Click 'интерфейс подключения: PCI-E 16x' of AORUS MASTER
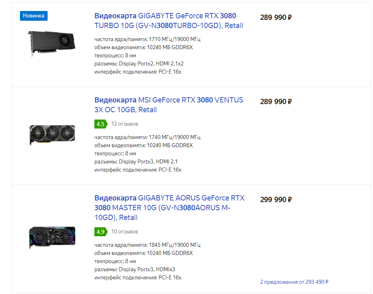 (x=138, y=278)
